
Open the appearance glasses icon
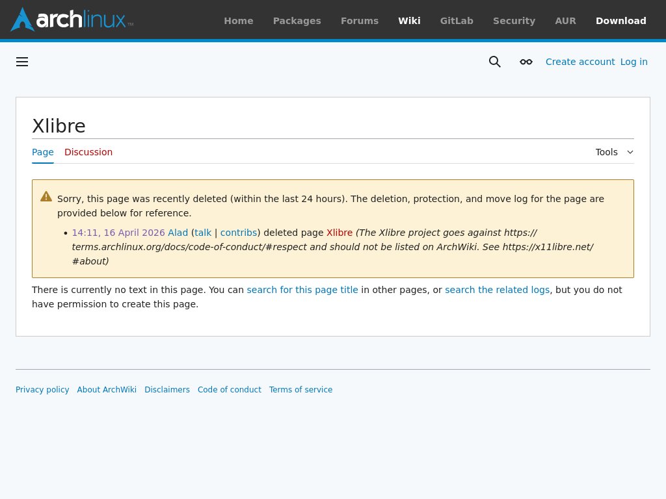tap(526, 62)
